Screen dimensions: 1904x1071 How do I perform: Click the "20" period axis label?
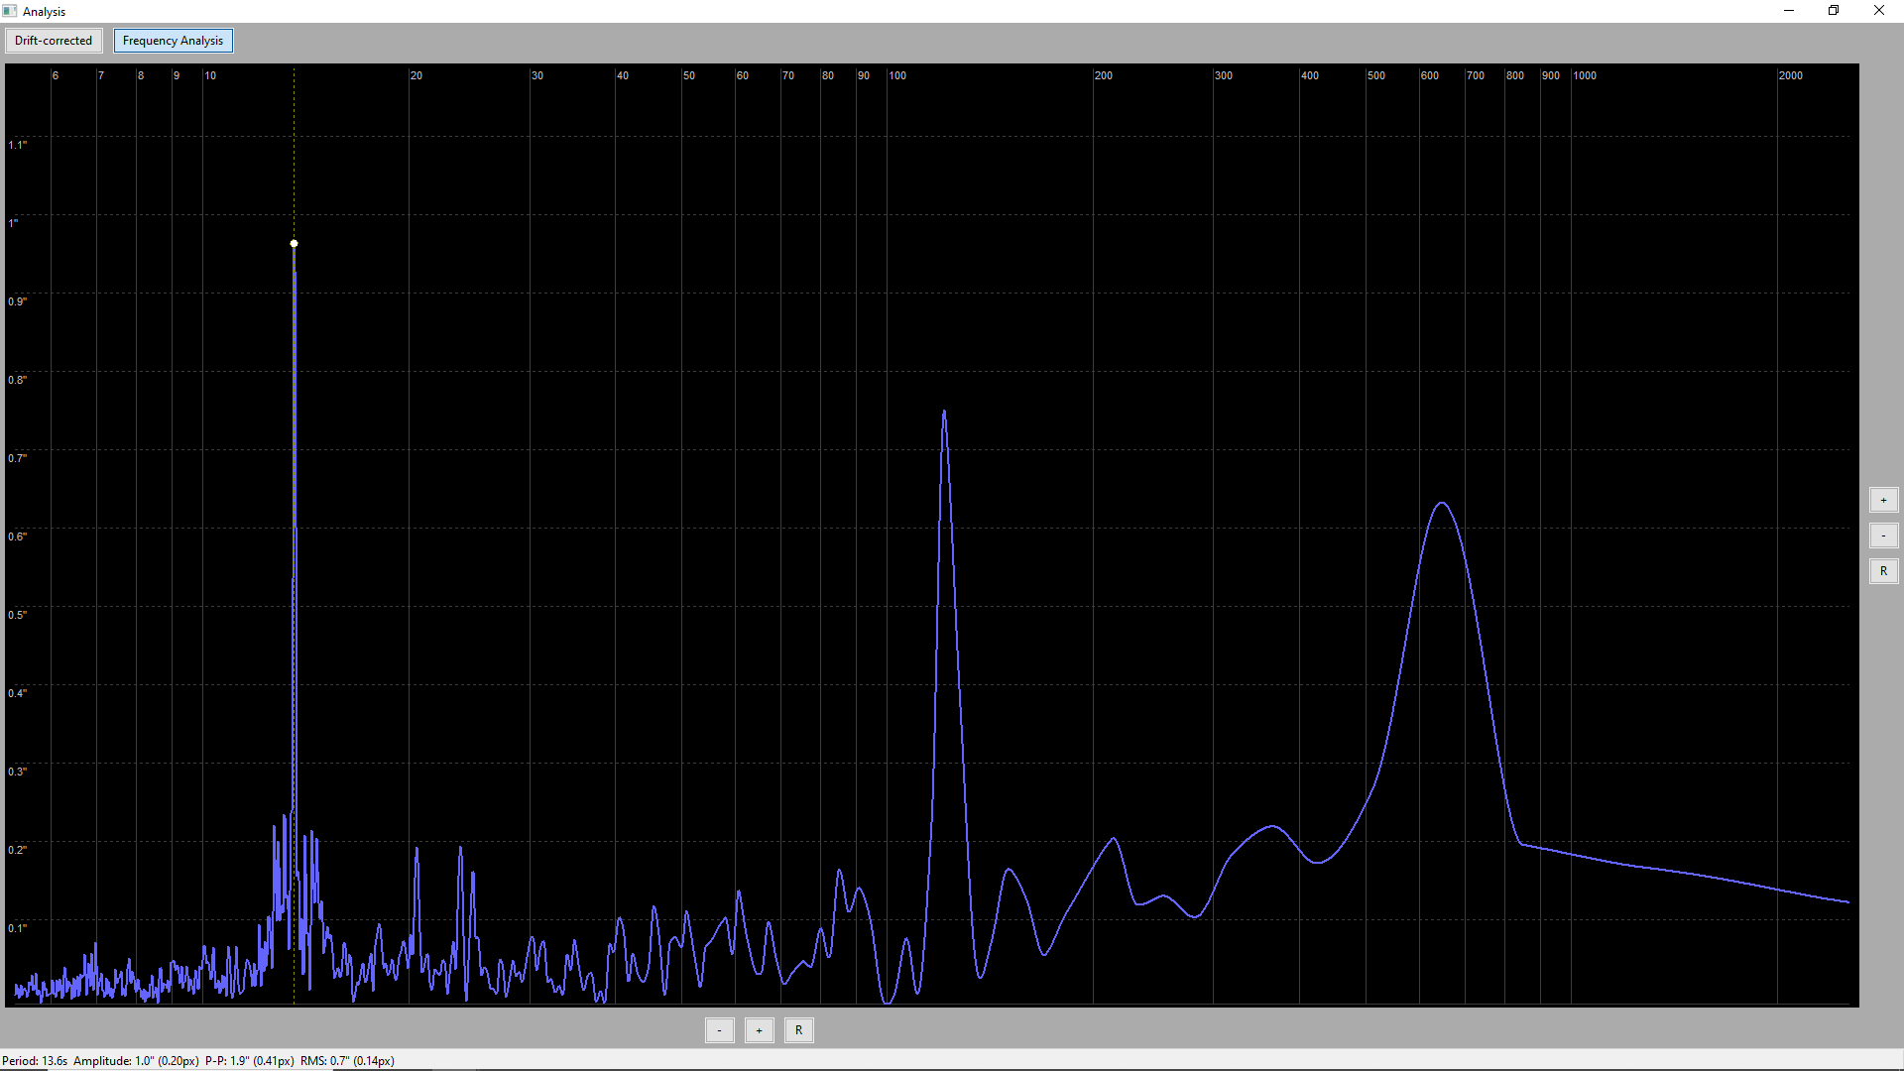pos(416,75)
